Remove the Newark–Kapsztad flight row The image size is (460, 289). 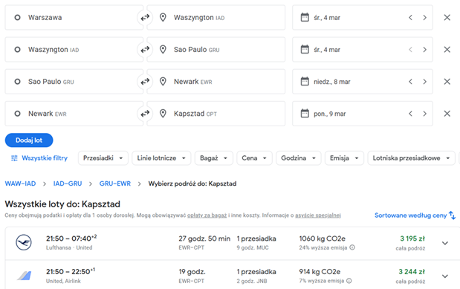pyautogui.click(x=447, y=114)
